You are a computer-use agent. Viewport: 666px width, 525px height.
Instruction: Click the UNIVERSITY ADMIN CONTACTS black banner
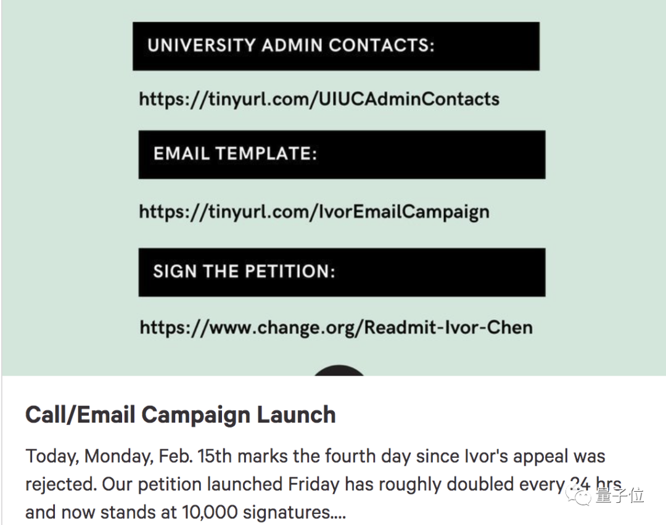pyautogui.click(x=335, y=46)
